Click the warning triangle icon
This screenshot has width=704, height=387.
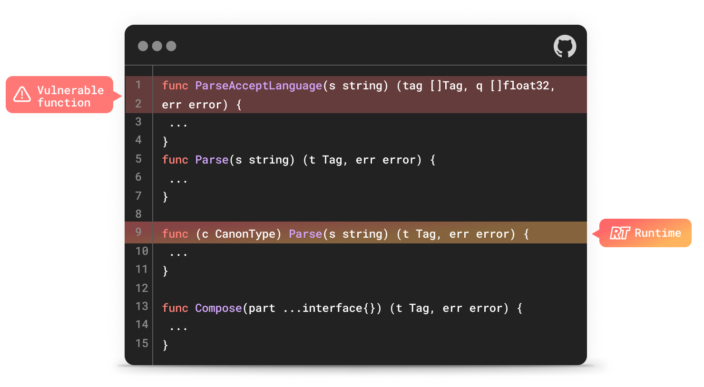tap(22, 95)
